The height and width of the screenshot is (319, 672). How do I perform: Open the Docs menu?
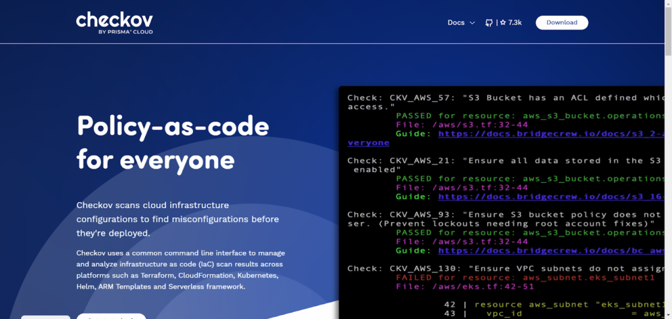coord(456,23)
